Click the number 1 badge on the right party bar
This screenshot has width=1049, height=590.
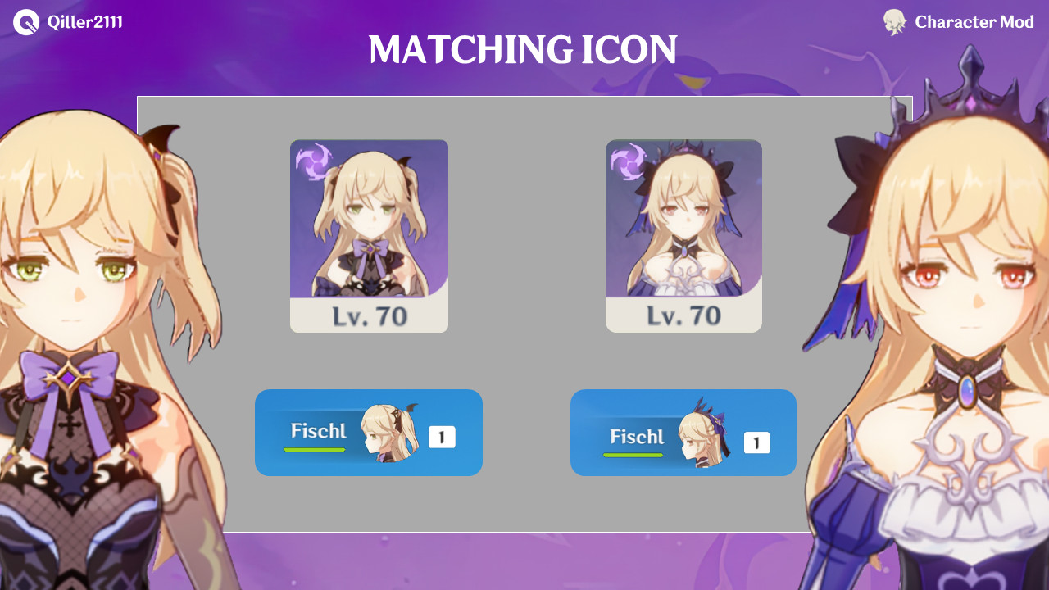coord(757,443)
